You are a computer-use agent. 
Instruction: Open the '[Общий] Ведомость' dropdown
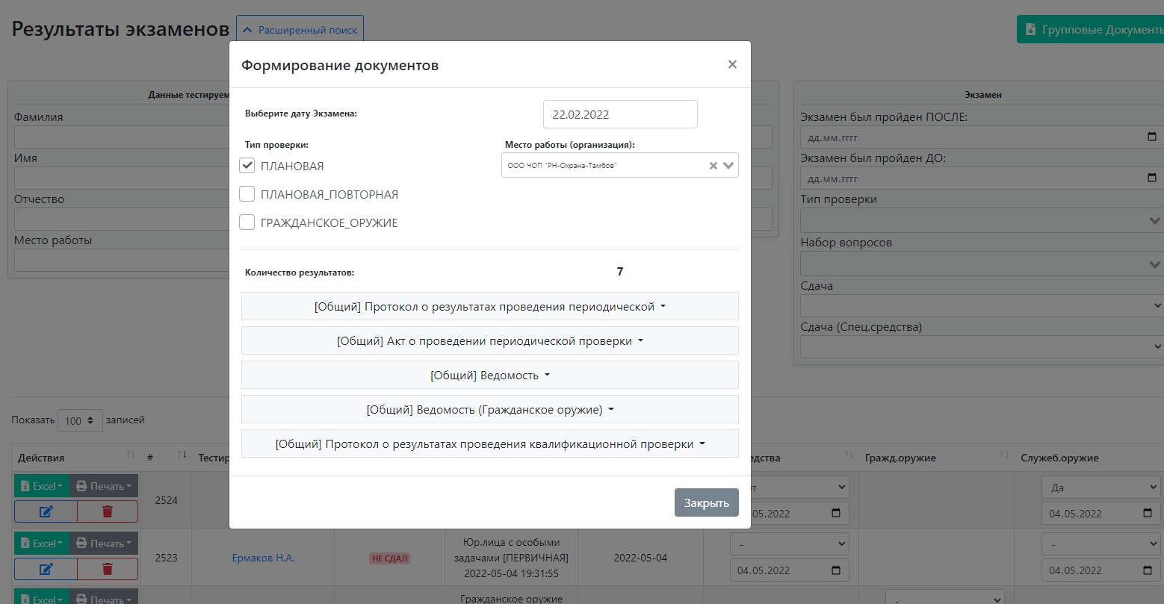point(489,374)
